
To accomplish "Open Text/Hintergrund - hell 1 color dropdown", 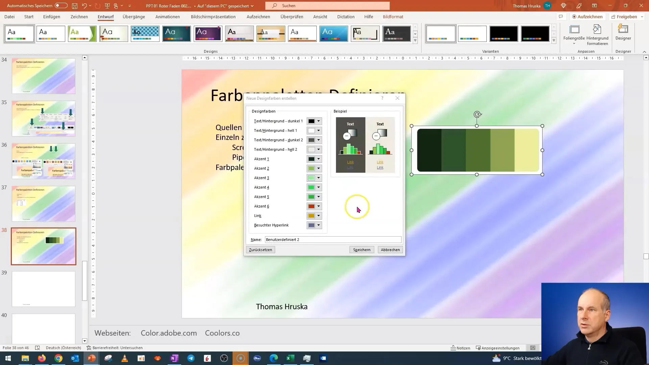I will pyautogui.click(x=318, y=130).
